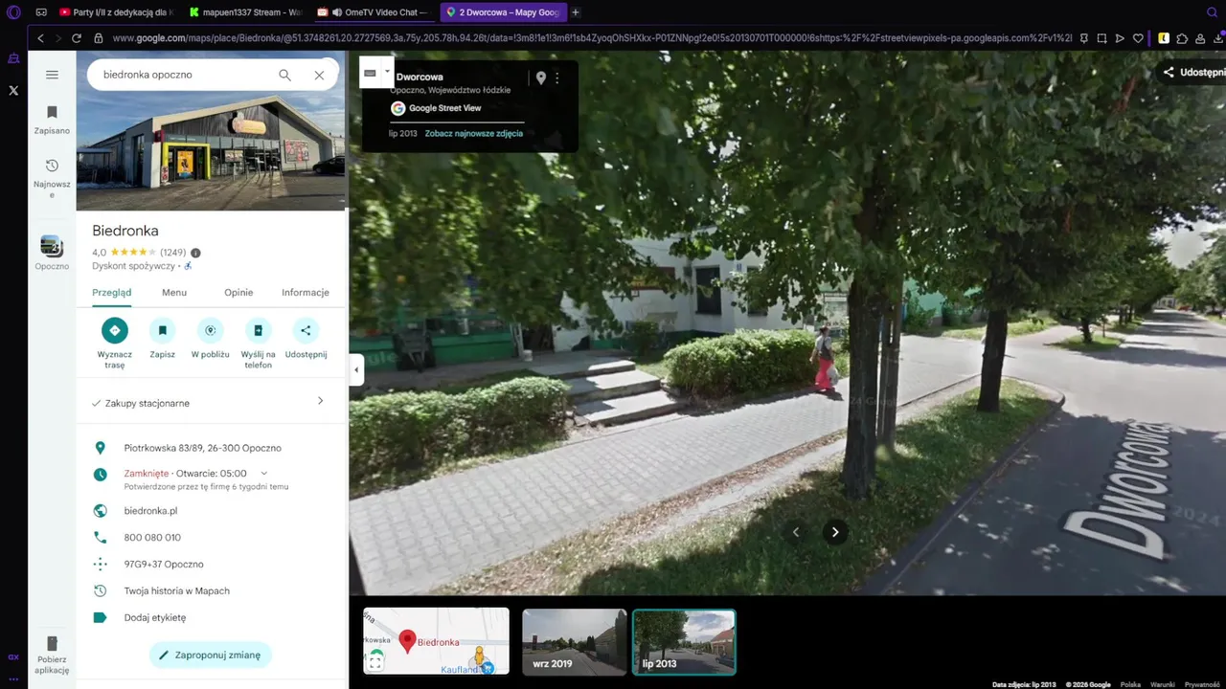Click the address Piotrkowska 83/89, 26-300 Opoczno
1226x689 pixels.
[x=202, y=448]
